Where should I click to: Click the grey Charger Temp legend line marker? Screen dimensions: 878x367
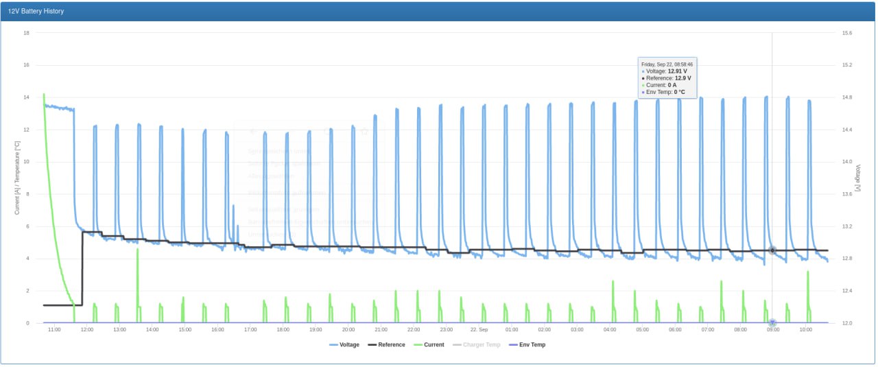click(458, 344)
